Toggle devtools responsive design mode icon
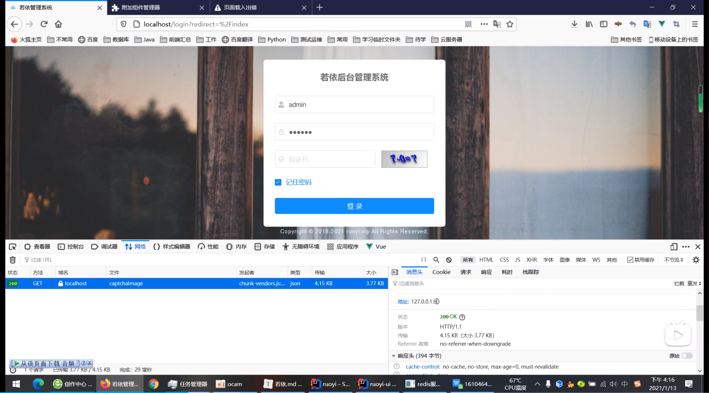The width and height of the screenshot is (709, 393). point(674,246)
